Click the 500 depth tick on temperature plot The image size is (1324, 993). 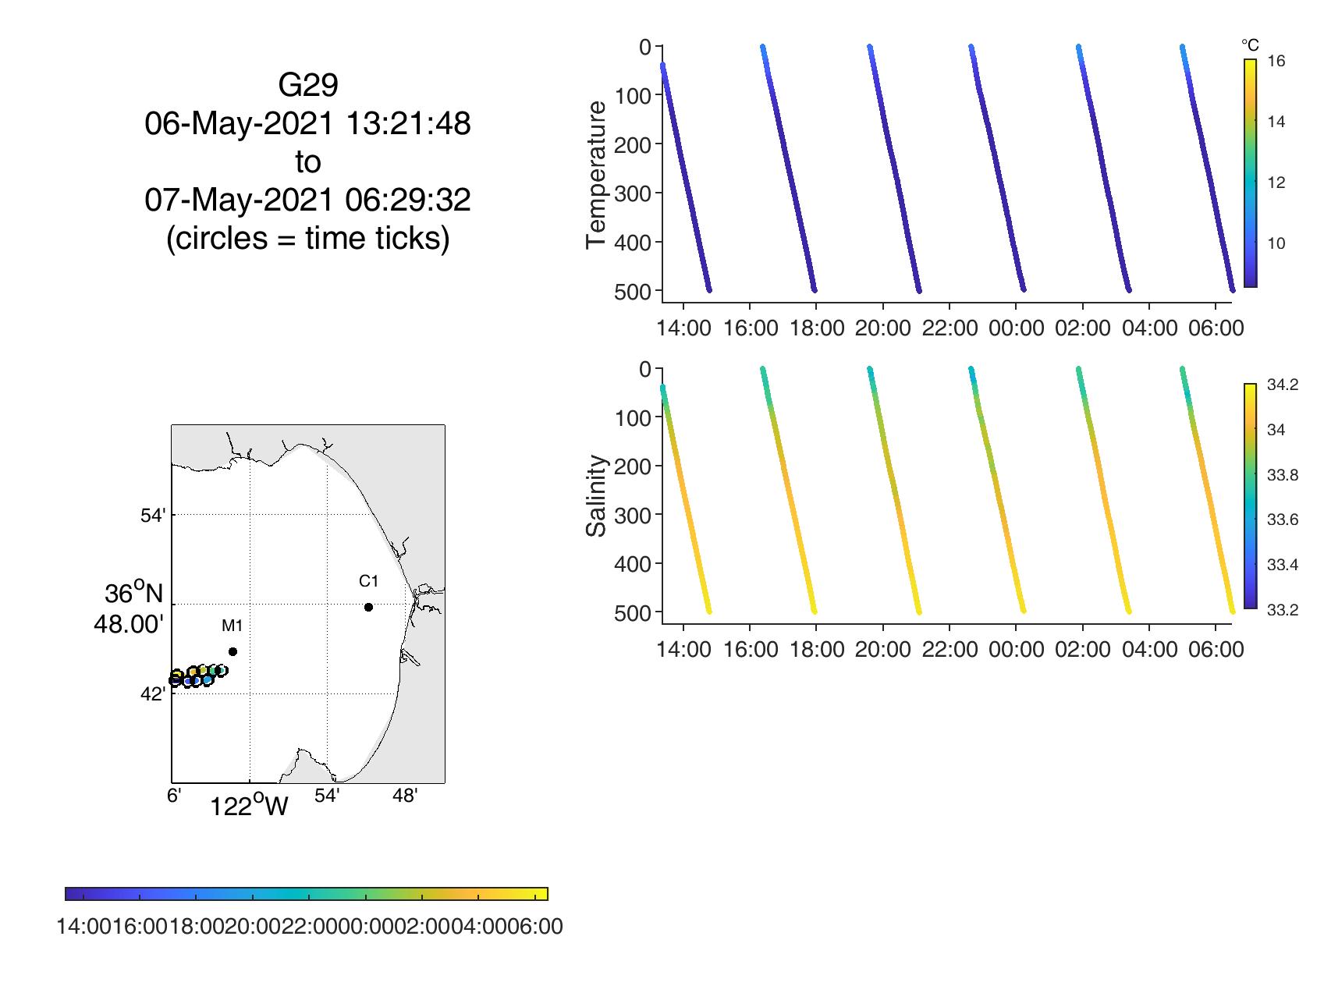634,291
